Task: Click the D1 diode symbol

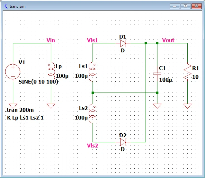Action: (x=123, y=43)
